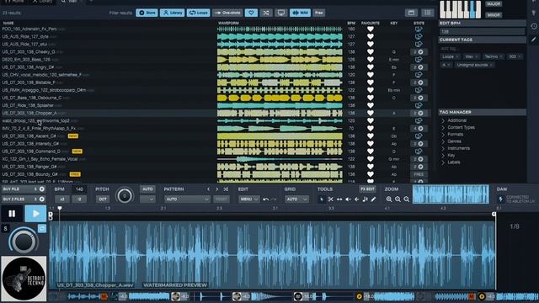Viewport: 539px width, 303px height.
Task: Click the shuffle results filter icon
Action: pyautogui.click(x=266, y=13)
